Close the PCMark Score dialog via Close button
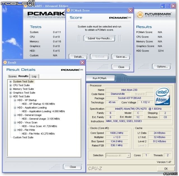 (121, 67)
